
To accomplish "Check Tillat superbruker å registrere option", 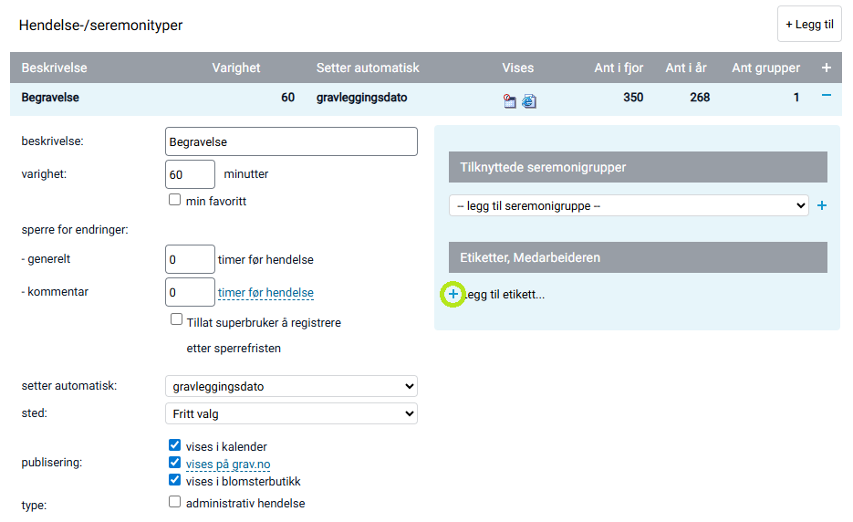I will 176,320.
